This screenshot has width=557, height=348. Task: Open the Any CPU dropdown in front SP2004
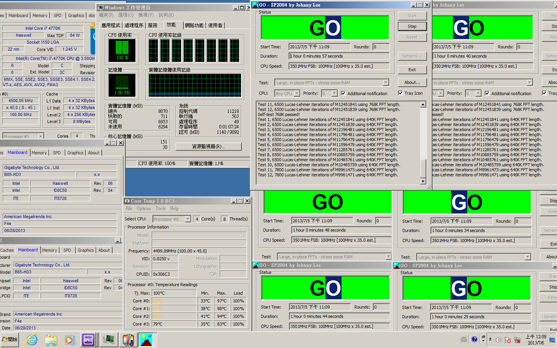click(x=297, y=94)
